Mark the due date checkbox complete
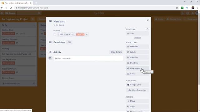200x112 pixels. tap(55, 35)
